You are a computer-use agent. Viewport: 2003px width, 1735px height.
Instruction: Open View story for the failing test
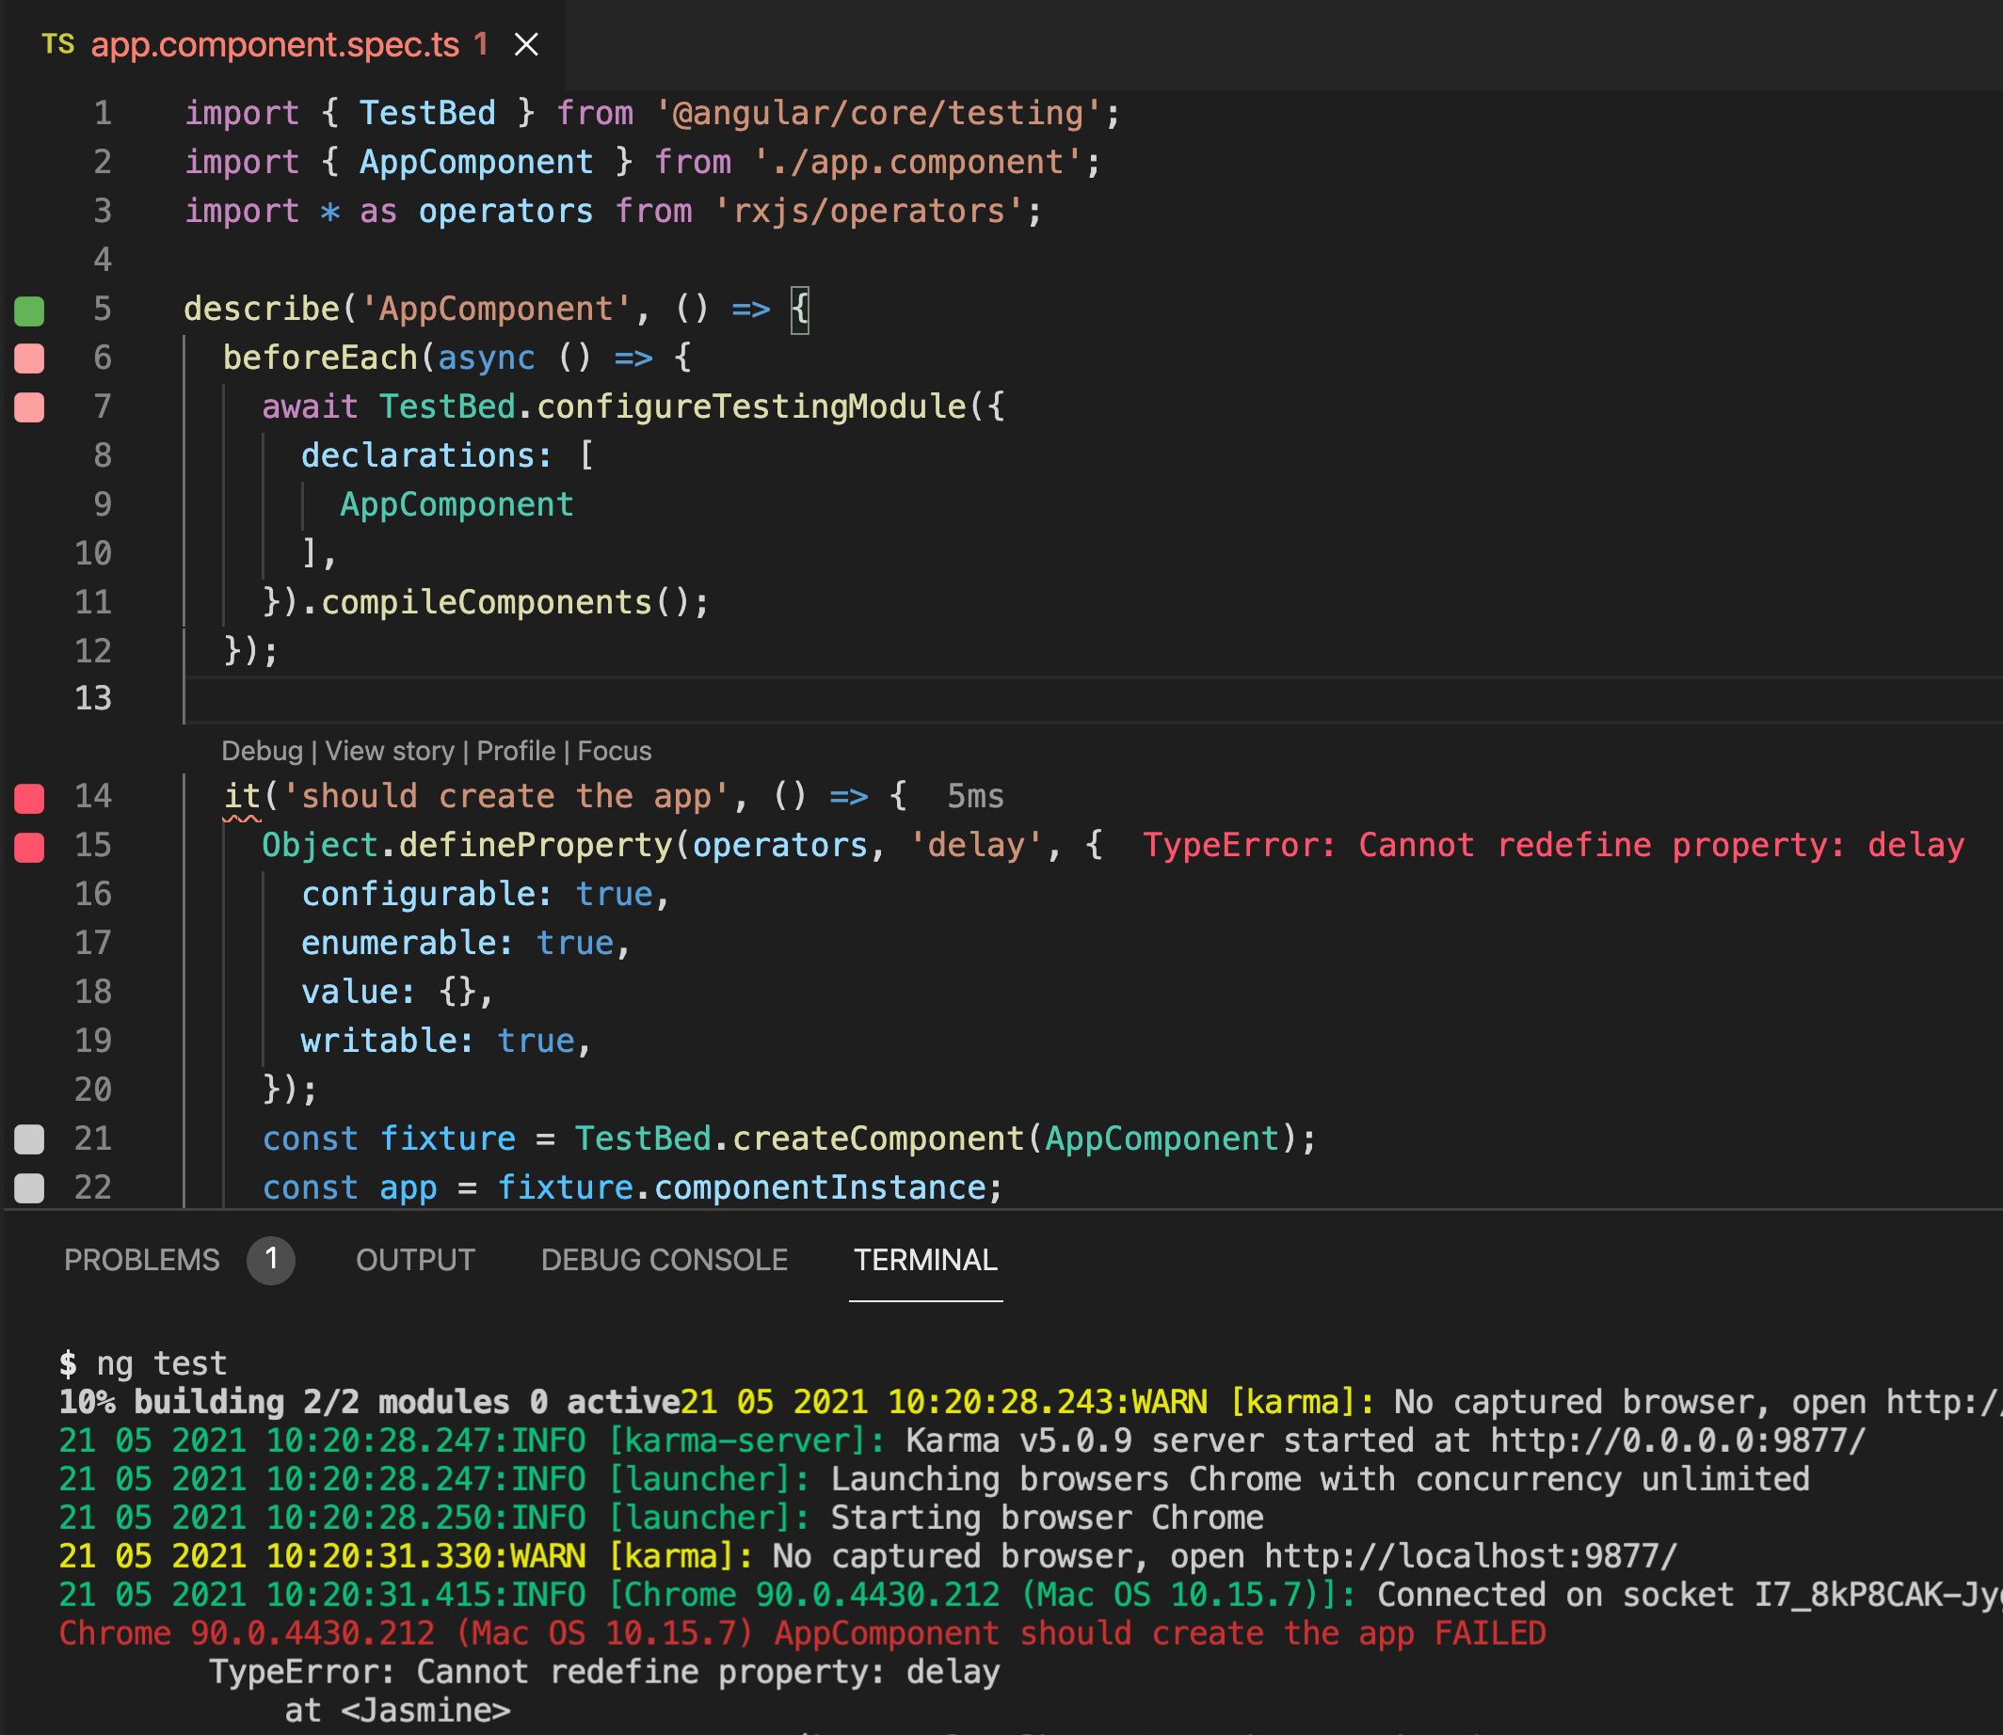coord(391,750)
